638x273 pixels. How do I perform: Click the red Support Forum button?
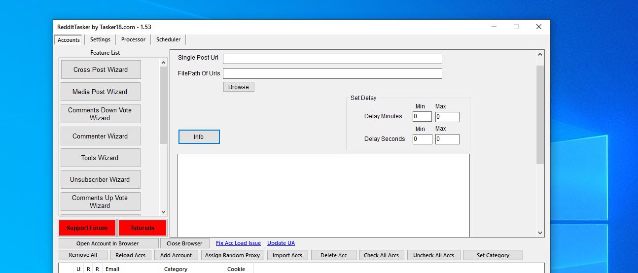[x=87, y=228]
